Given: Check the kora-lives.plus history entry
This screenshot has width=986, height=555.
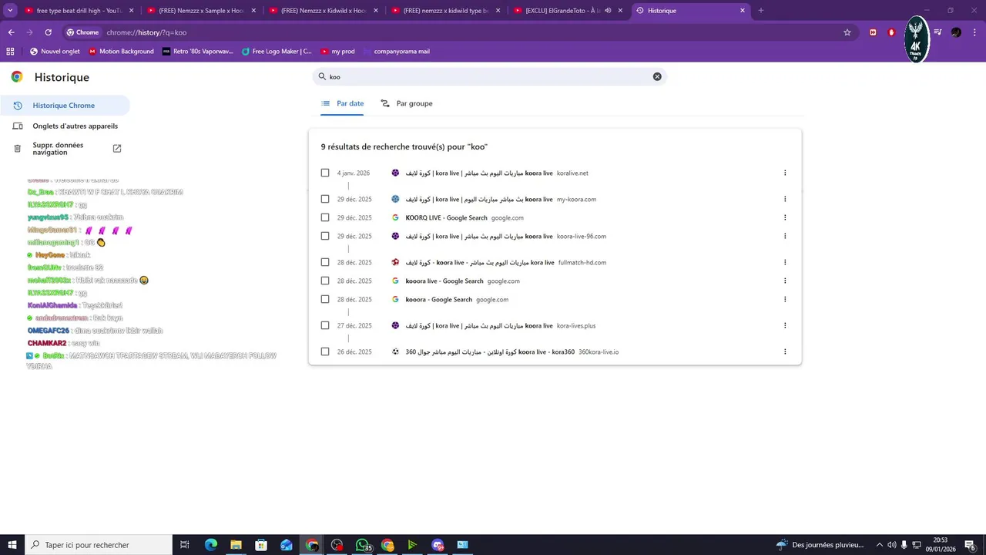Looking at the screenshot, I should pyautogui.click(x=325, y=325).
